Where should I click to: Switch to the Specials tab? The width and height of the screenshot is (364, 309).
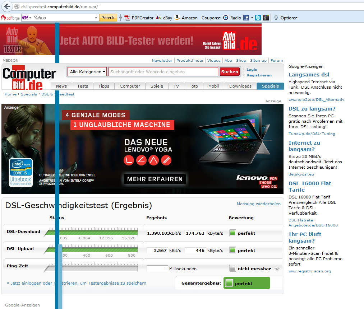click(x=270, y=86)
